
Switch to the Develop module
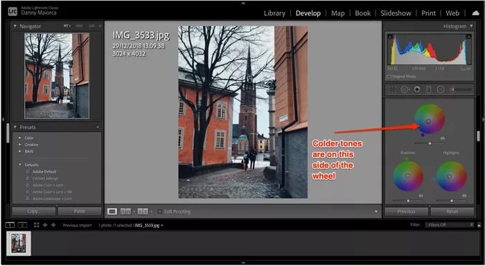pos(308,13)
